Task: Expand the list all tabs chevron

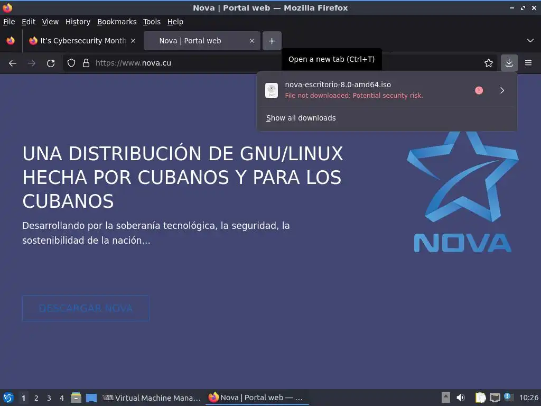Action: [530, 41]
